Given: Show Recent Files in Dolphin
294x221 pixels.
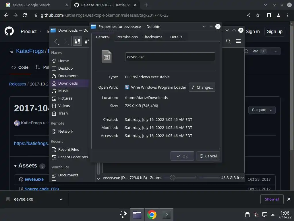Looking at the screenshot, I should (69, 150).
